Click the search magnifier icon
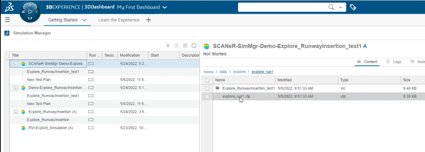This screenshot has height=152, width=425. 331,7
